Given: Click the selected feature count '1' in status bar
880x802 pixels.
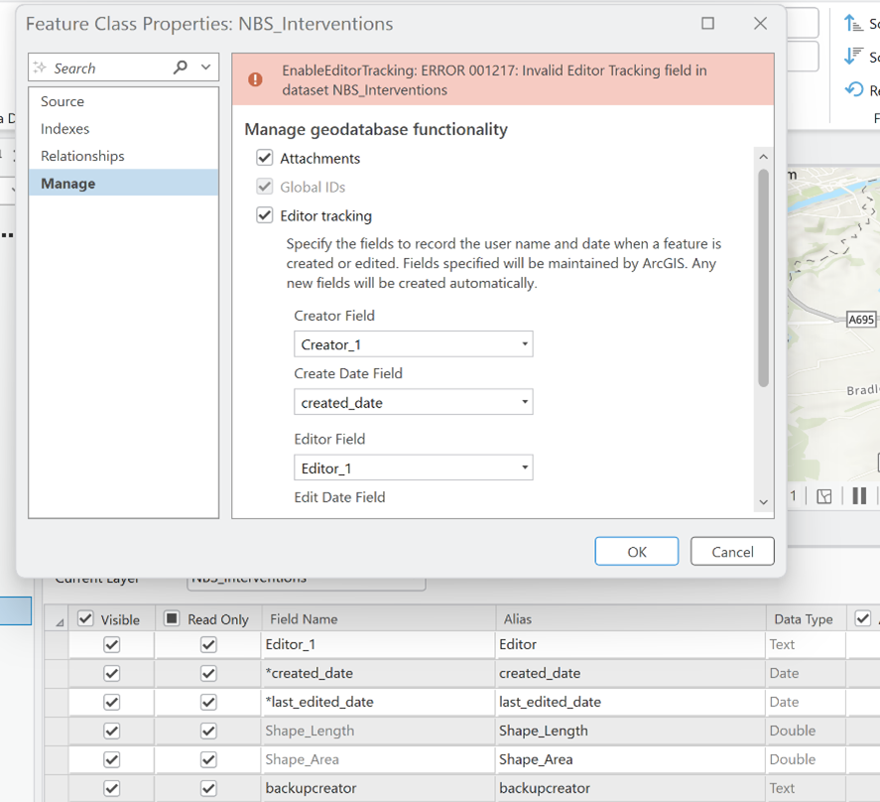Looking at the screenshot, I should pyautogui.click(x=794, y=495).
